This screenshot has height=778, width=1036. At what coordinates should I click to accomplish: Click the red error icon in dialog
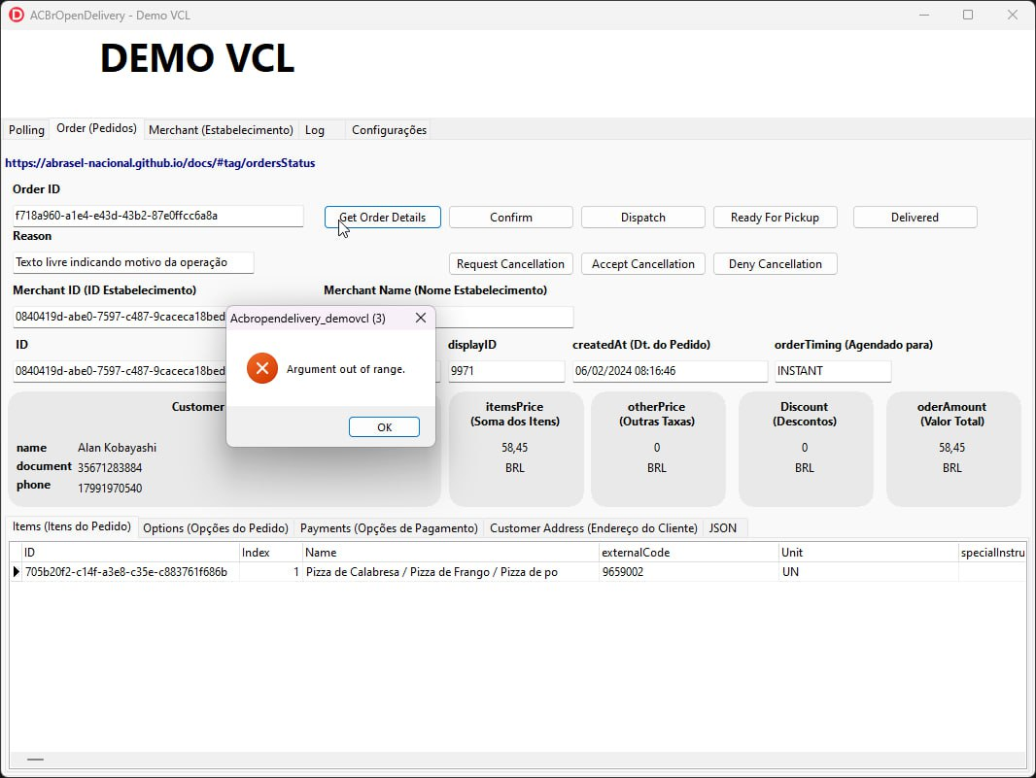(x=262, y=368)
